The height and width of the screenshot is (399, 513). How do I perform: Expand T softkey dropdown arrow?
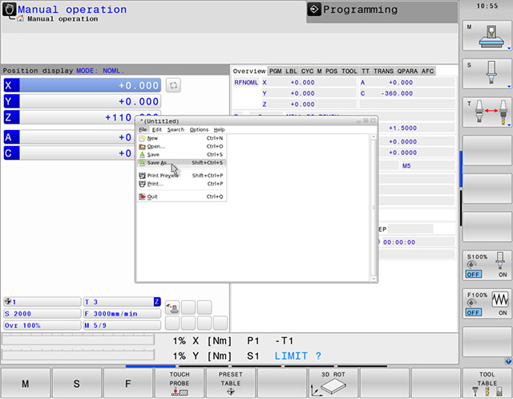tap(509, 124)
